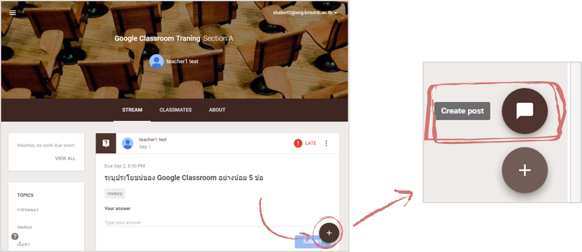Click the Sep 1 post date

coord(145,147)
